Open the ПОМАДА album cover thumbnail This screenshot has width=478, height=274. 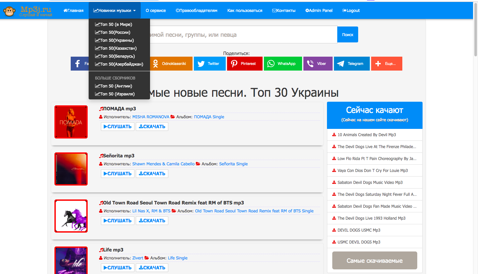click(71, 122)
